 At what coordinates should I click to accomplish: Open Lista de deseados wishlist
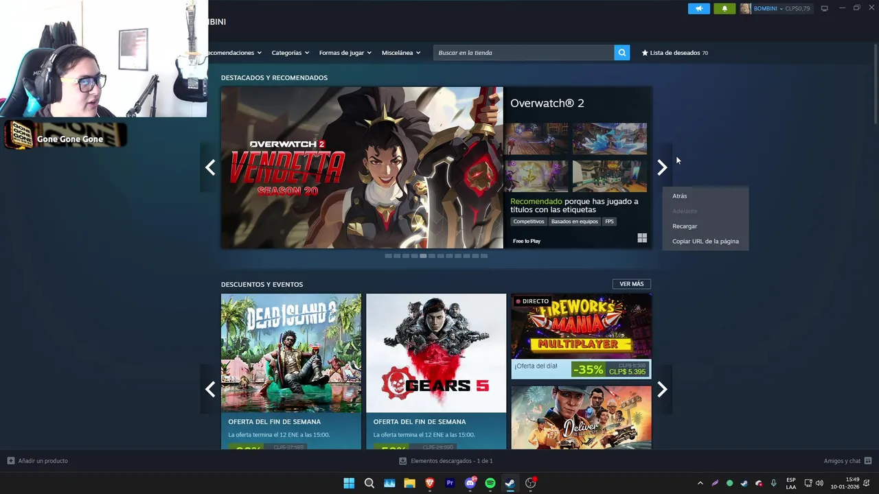[675, 53]
